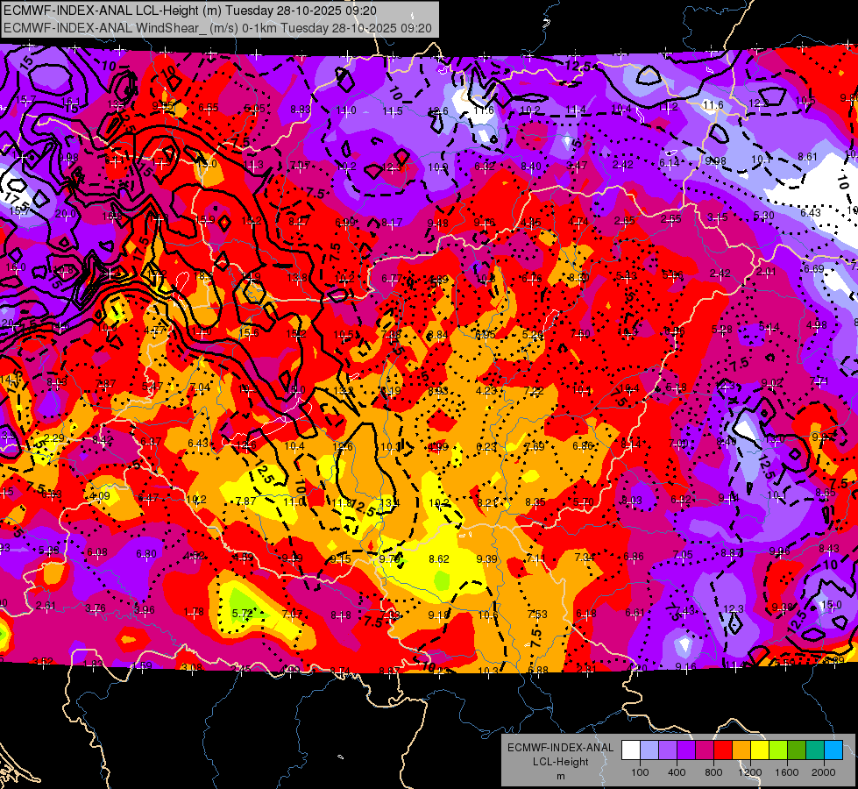The height and width of the screenshot is (789, 858).
Task: Click the grid value '5.70'
Action: coord(584,501)
